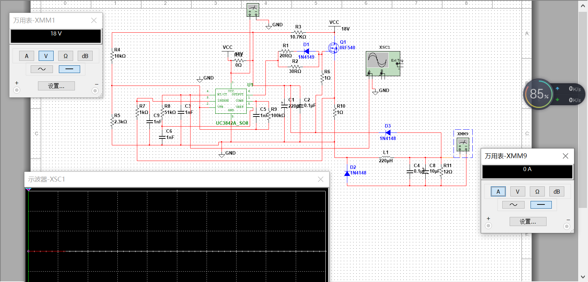This screenshot has height=282, width=588.
Task: Select Ammeter mode A in XMM1 multimeter
Action: pyautogui.click(x=26, y=56)
